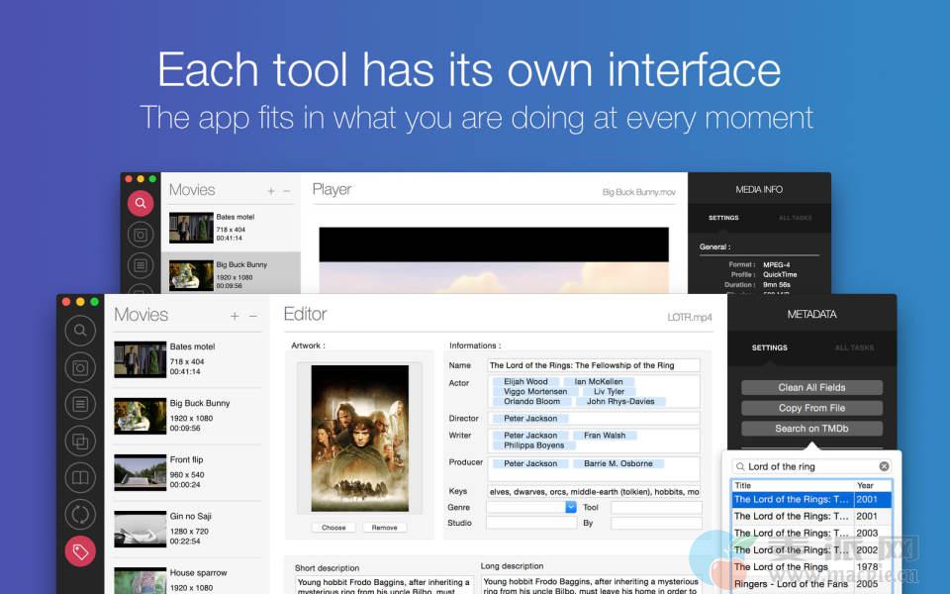Click Choose under the artwork poster
This screenshot has width=950, height=594.
[x=333, y=528]
